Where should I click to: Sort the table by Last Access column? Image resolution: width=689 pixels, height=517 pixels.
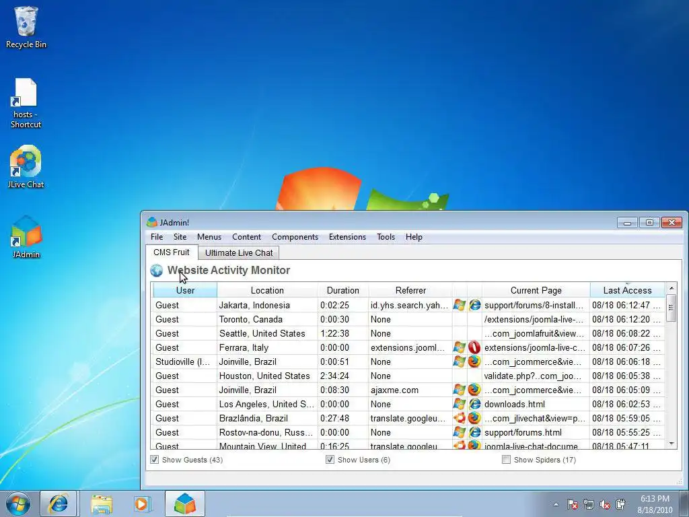[x=626, y=290]
